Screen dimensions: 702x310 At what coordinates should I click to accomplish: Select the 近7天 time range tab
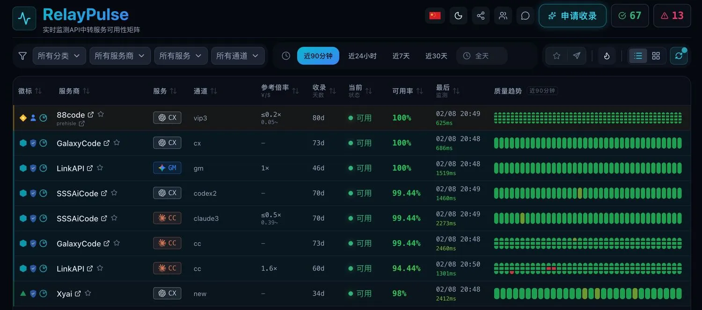tap(401, 56)
